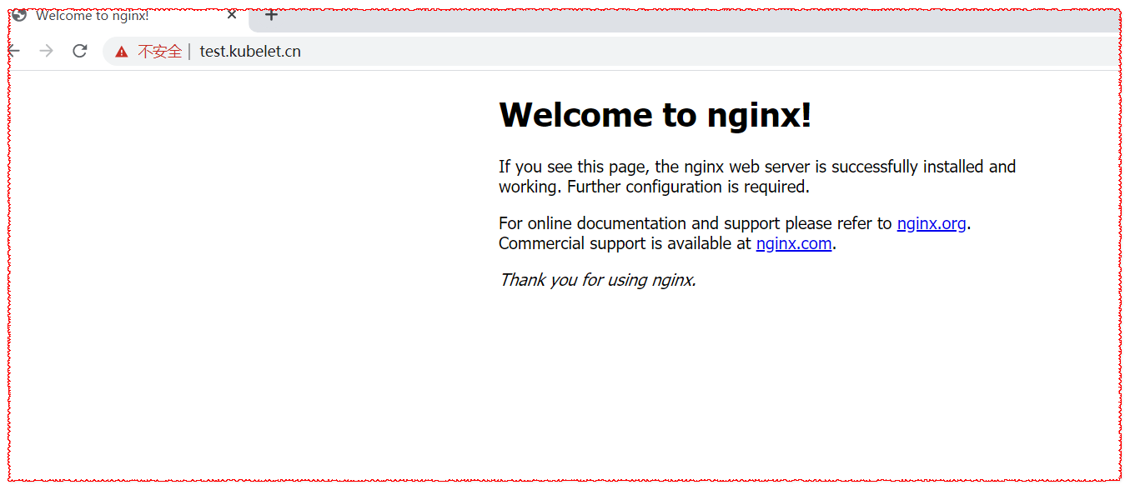This screenshot has width=1130, height=490.
Task: Open a new tab with plus icon
Action: [x=271, y=15]
